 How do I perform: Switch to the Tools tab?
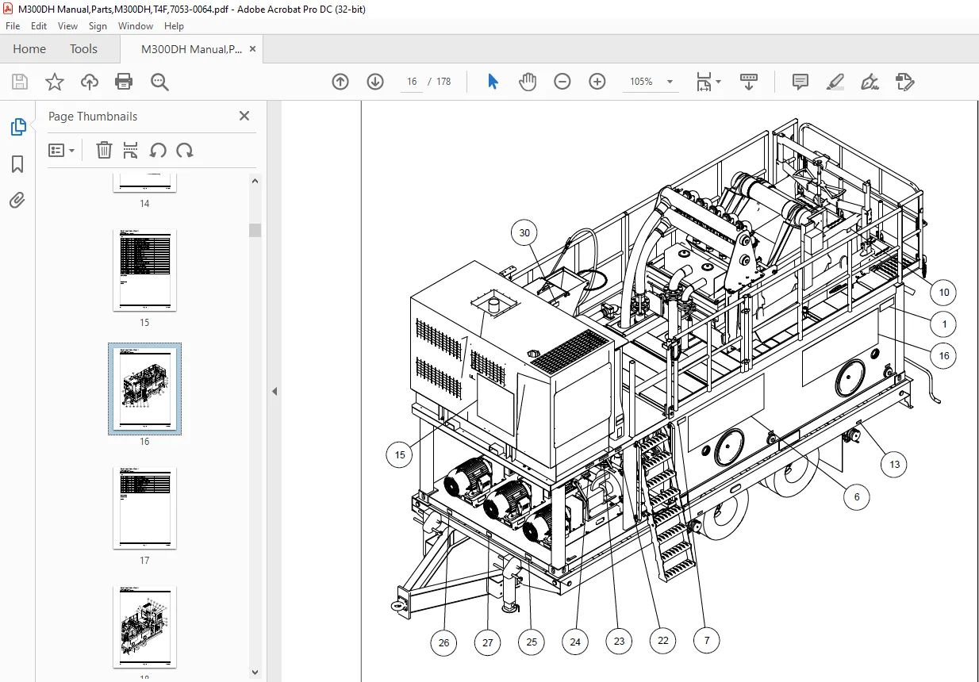[x=83, y=48]
